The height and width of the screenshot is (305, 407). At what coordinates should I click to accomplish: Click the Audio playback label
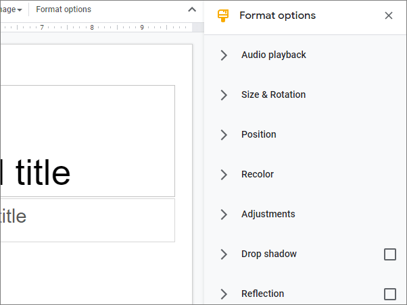coord(273,55)
